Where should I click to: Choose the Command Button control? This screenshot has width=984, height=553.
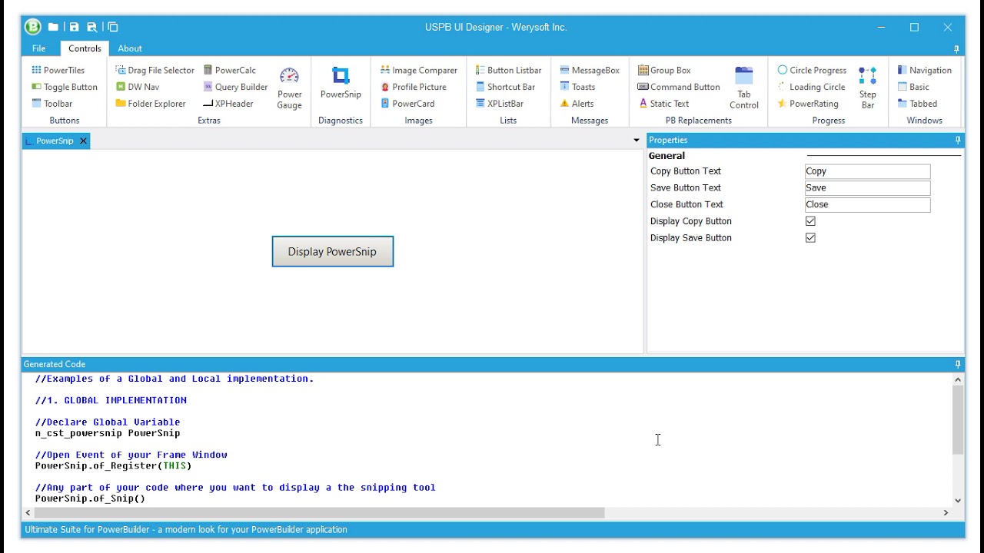click(679, 87)
